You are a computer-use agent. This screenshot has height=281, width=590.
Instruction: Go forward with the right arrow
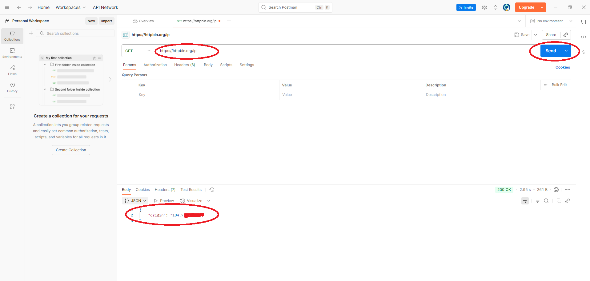pos(30,7)
